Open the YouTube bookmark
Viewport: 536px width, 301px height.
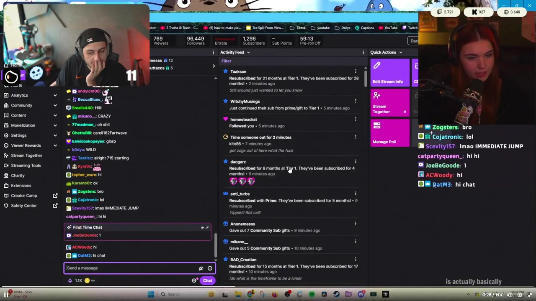click(x=388, y=28)
